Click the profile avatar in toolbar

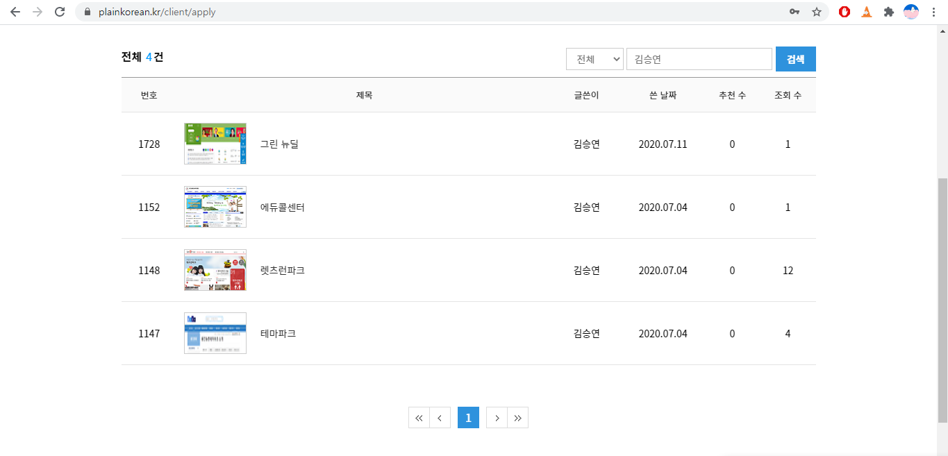click(x=911, y=12)
